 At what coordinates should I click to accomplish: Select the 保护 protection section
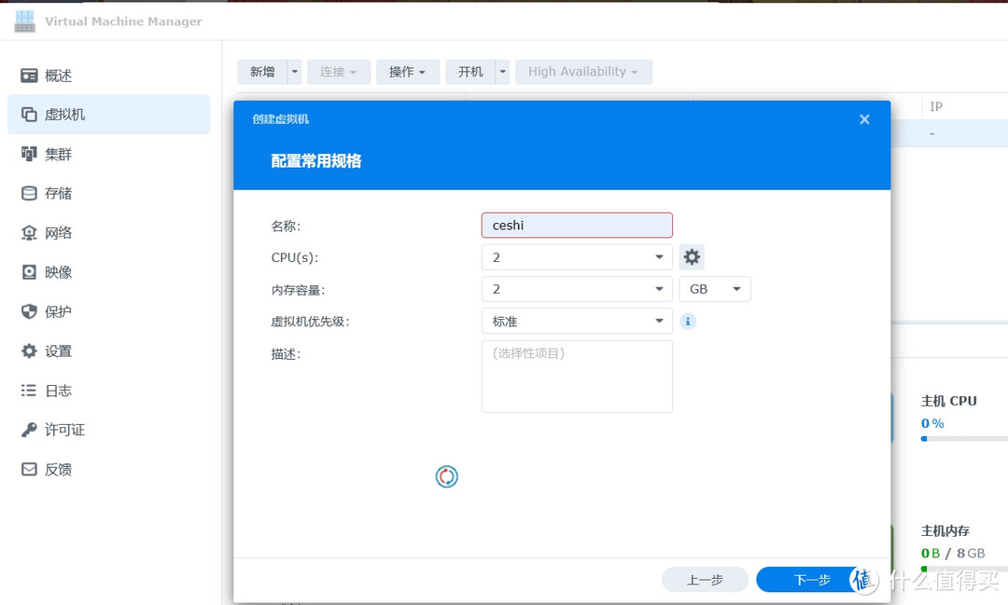coord(58,311)
